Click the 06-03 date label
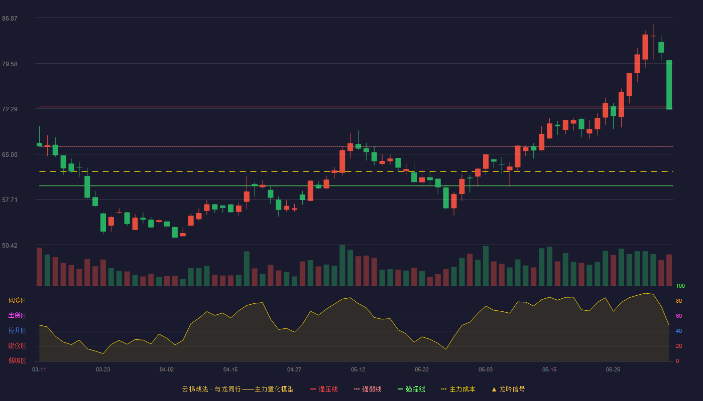703x401 pixels. (x=486, y=369)
